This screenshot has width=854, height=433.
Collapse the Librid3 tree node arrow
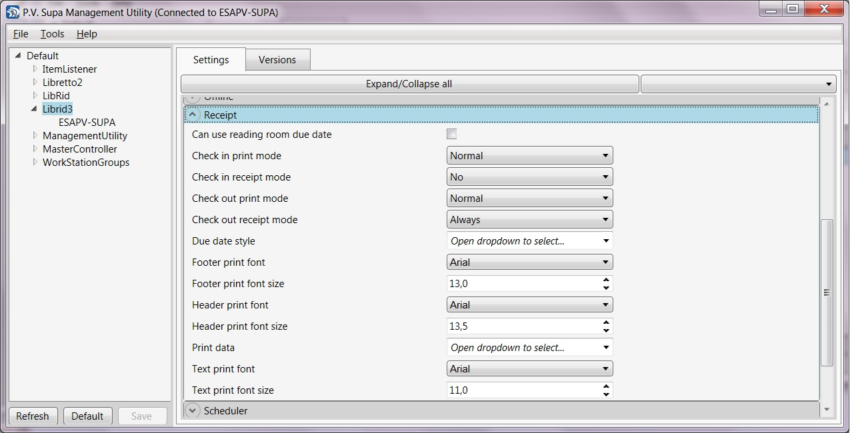pos(35,109)
